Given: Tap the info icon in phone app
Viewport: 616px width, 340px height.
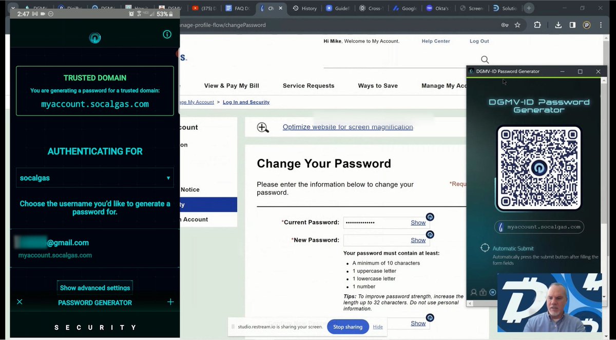Looking at the screenshot, I should (x=167, y=34).
